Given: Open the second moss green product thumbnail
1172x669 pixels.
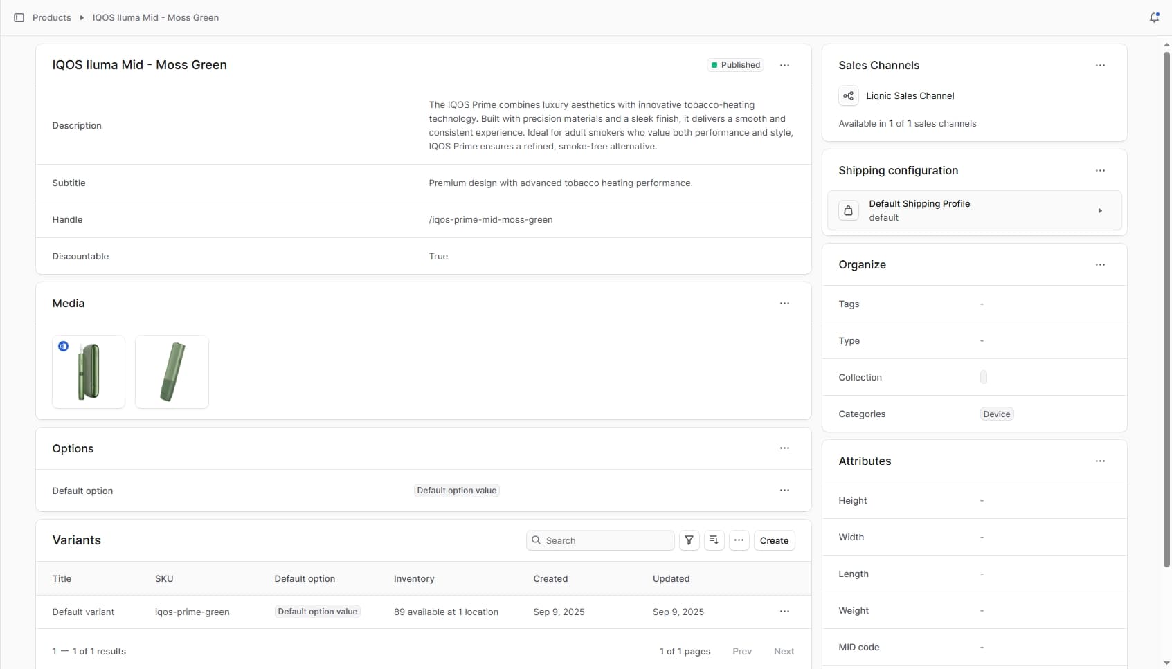Looking at the screenshot, I should pyautogui.click(x=171, y=372).
